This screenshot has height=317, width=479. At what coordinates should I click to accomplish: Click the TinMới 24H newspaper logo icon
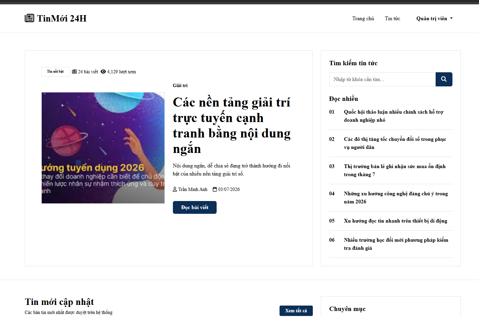pos(29,18)
